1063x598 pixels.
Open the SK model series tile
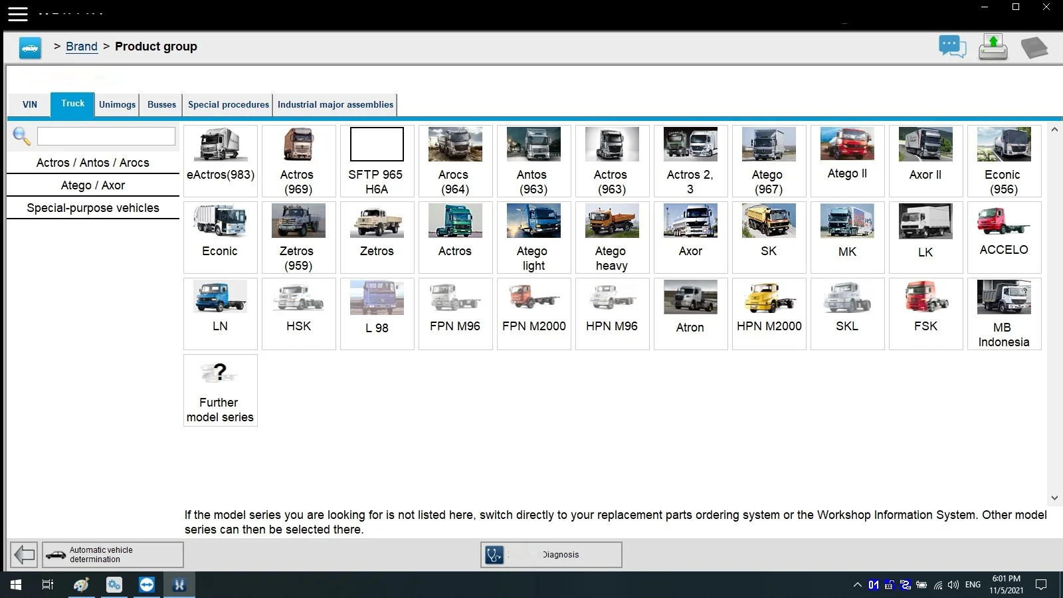(x=769, y=237)
